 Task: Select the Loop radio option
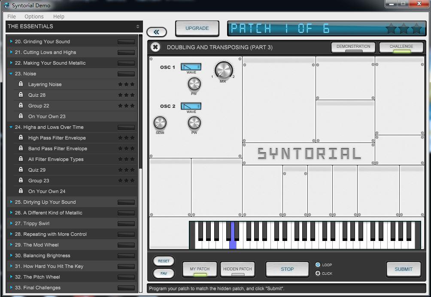point(318,264)
